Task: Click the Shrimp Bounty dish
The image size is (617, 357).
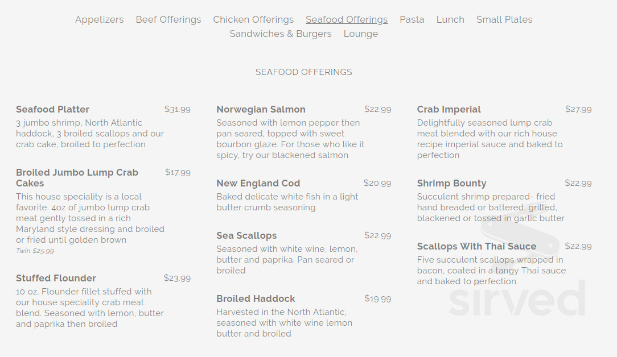Action: [x=451, y=183]
